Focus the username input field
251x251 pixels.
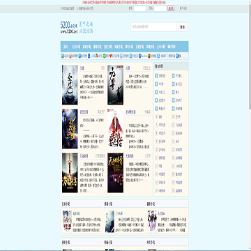point(140,8)
